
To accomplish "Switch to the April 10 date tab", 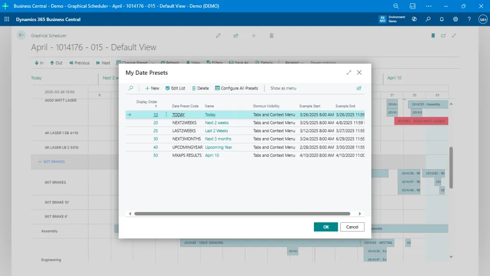I will pyautogui.click(x=394, y=78).
